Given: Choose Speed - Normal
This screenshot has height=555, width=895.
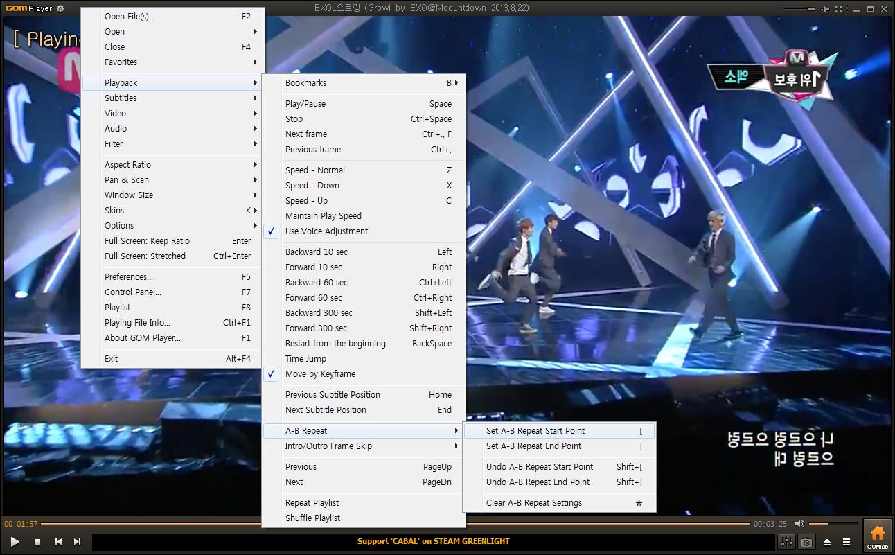Looking at the screenshot, I should click(364, 170).
